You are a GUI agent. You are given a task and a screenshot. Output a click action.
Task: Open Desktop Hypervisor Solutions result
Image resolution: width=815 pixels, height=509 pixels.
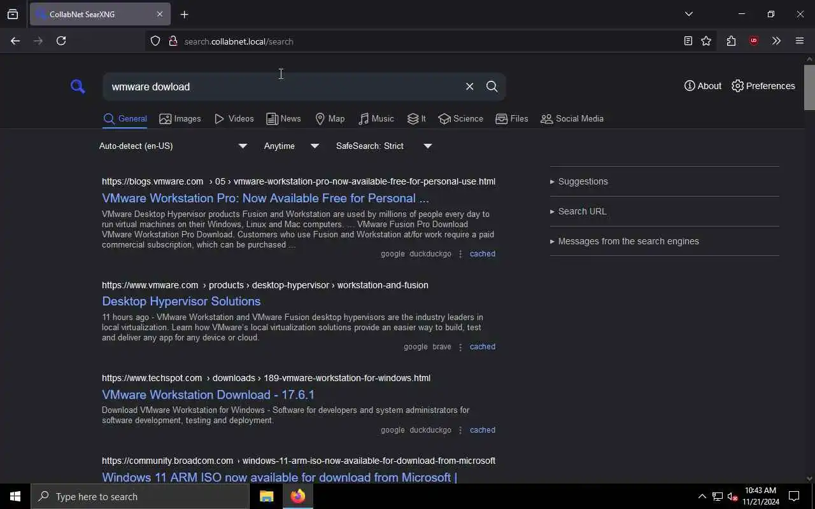(x=181, y=301)
